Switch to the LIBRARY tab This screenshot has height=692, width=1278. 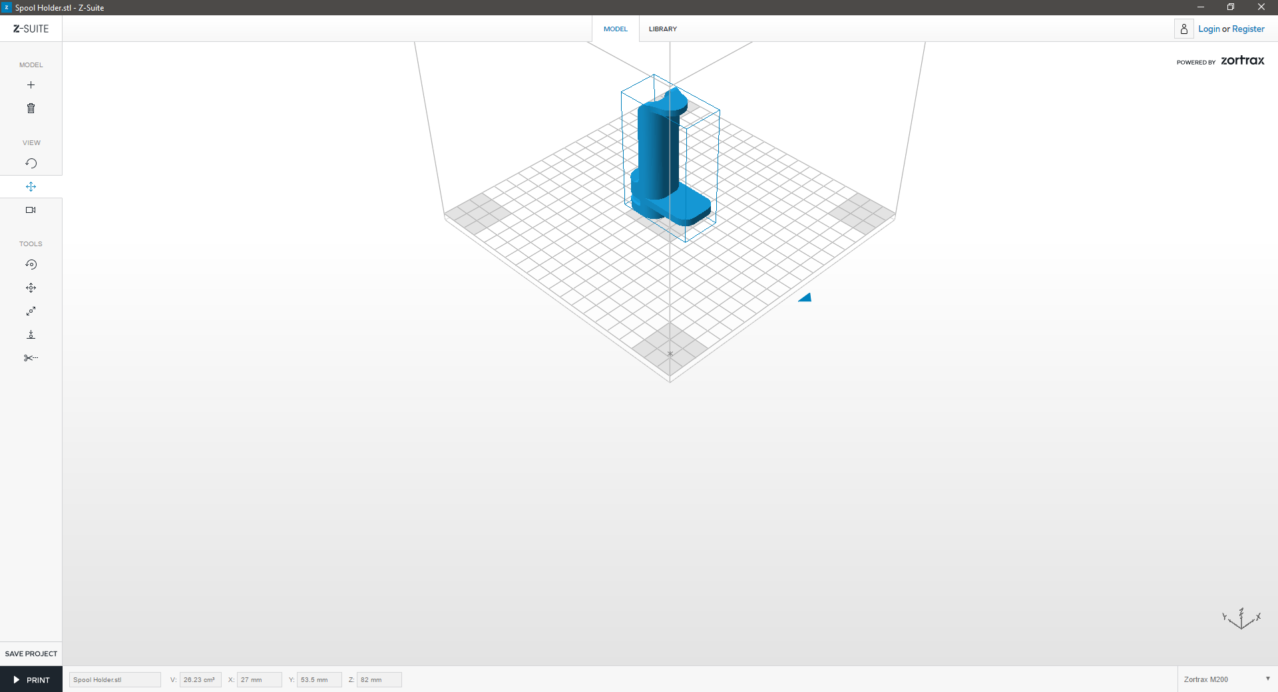click(x=662, y=29)
